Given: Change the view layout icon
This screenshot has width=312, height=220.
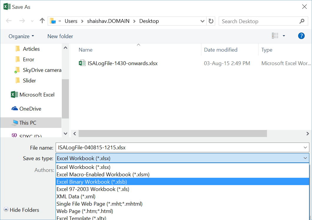Looking at the screenshot, I should pos(275,36).
